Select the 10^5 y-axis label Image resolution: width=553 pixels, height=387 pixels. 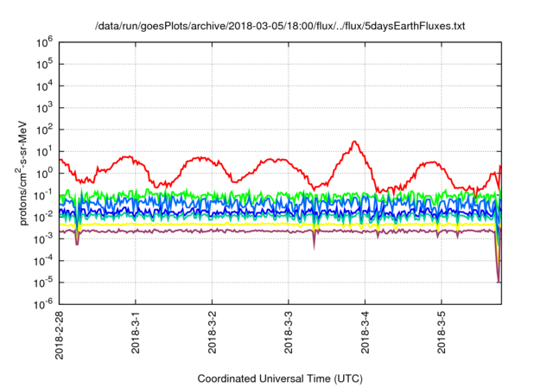point(44,65)
